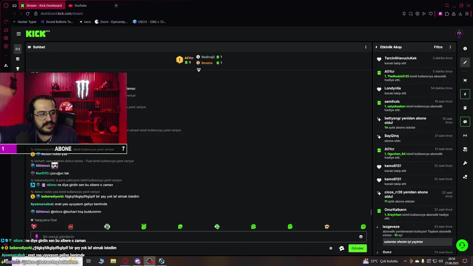Open the Sohbet panel three-dot menu

(366, 47)
